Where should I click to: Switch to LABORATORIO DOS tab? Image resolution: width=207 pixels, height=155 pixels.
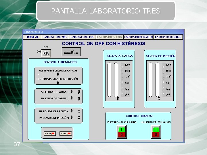(x=83, y=37)
